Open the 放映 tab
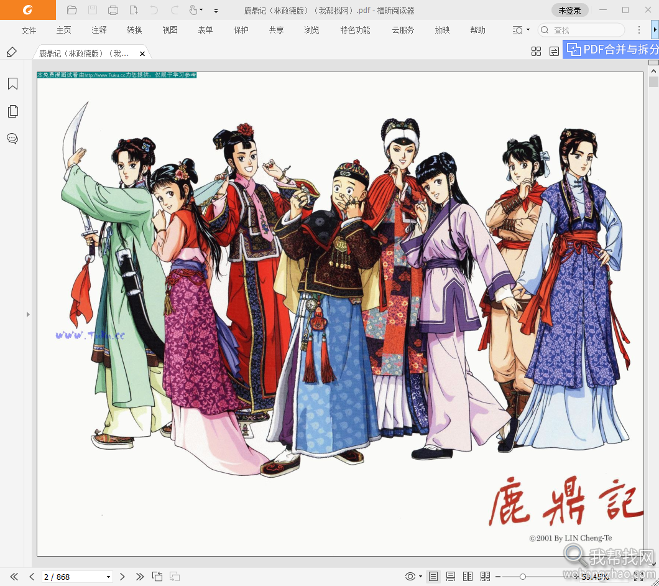Image resolution: width=659 pixels, height=586 pixels. tap(442, 30)
